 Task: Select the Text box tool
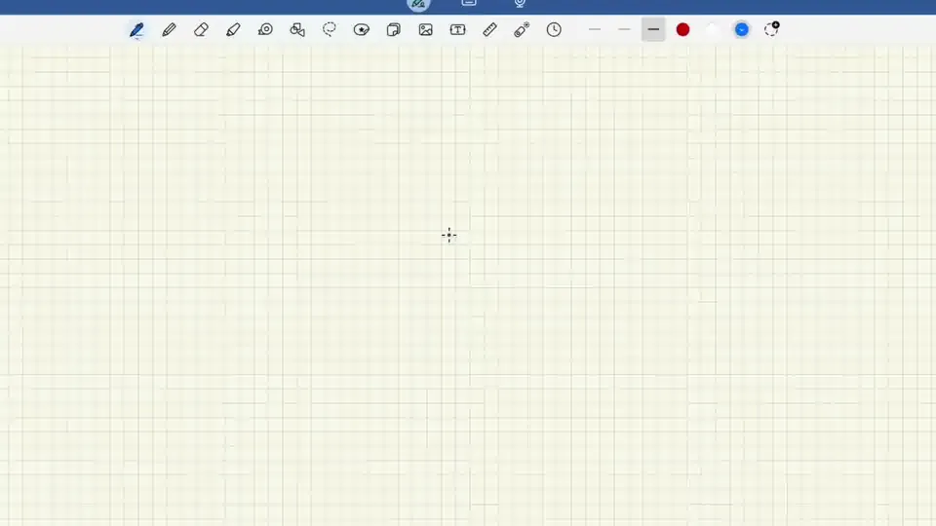tap(457, 30)
